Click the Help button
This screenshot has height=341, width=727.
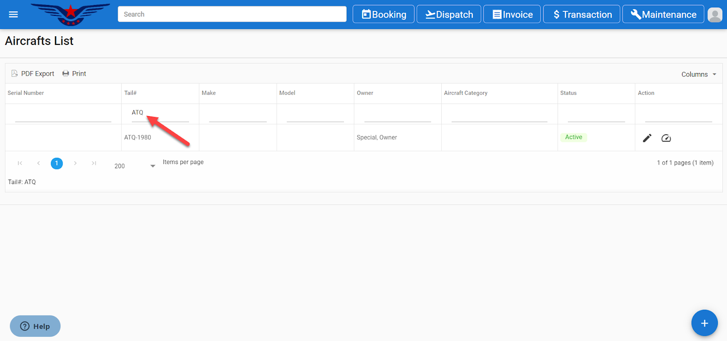tap(35, 326)
